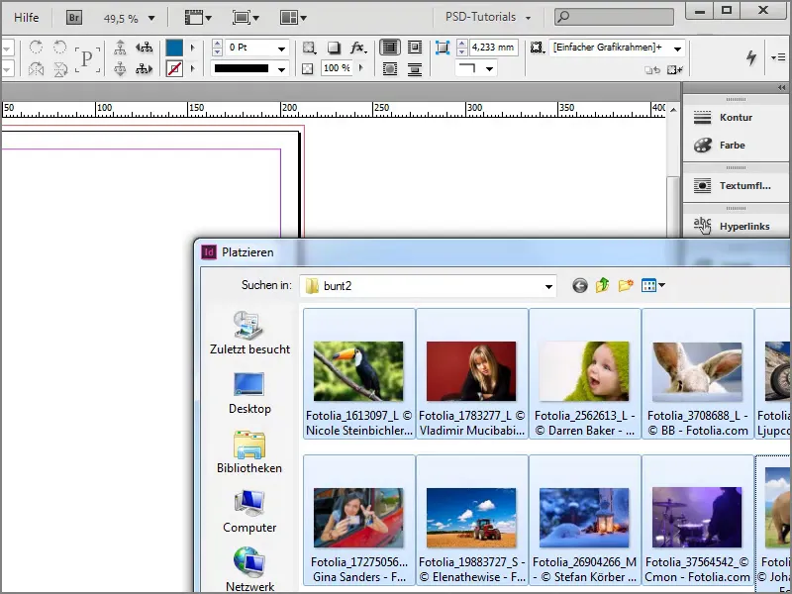Viewport: 792px width, 594px height.
Task: Open zoom level 49,5 % dropdown
Action: click(x=151, y=18)
